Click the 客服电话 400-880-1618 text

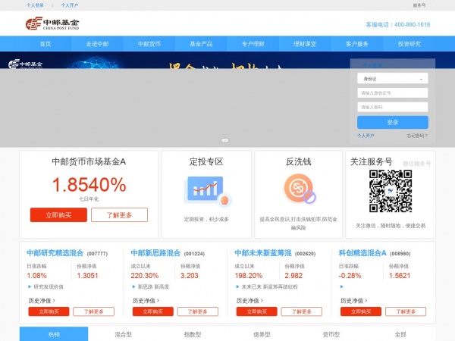coord(398,25)
